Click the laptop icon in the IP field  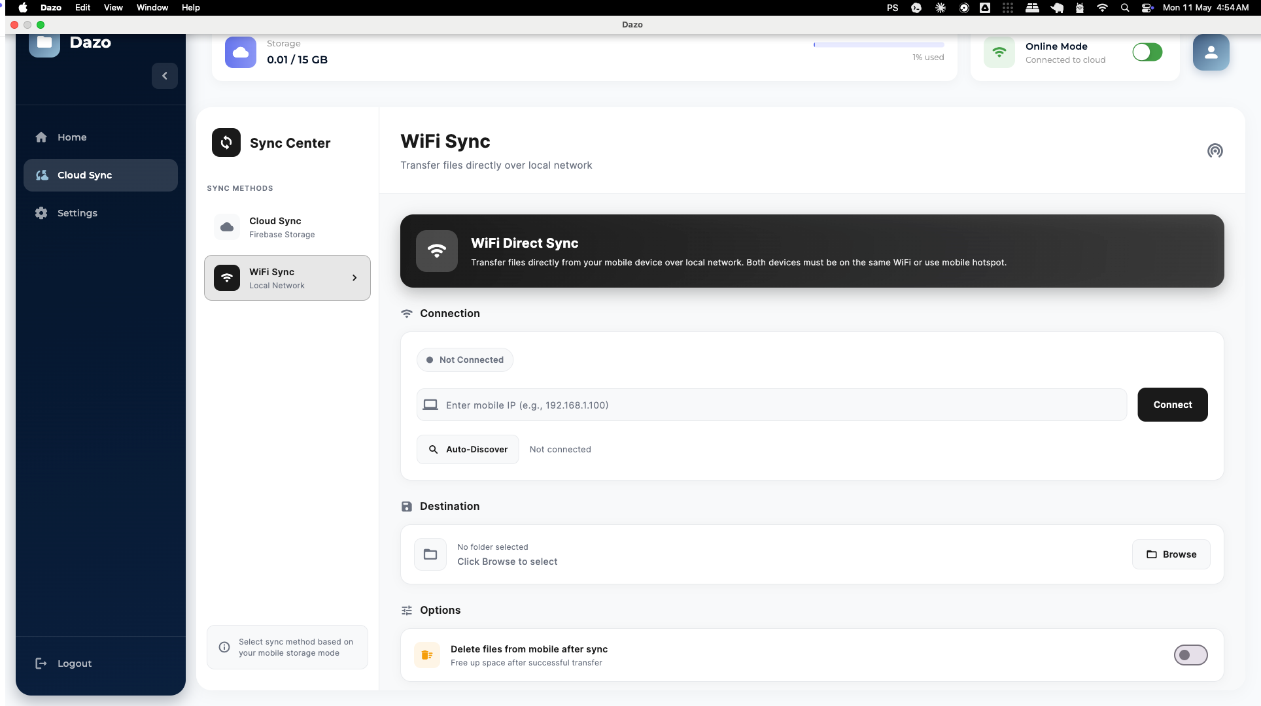pyautogui.click(x=430, y=405)
